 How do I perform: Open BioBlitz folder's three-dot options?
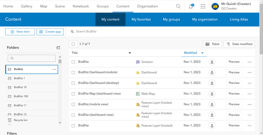tap(54, 69)
